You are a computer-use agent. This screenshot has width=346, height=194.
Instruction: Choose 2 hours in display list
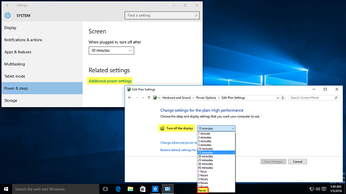point(216,175)
